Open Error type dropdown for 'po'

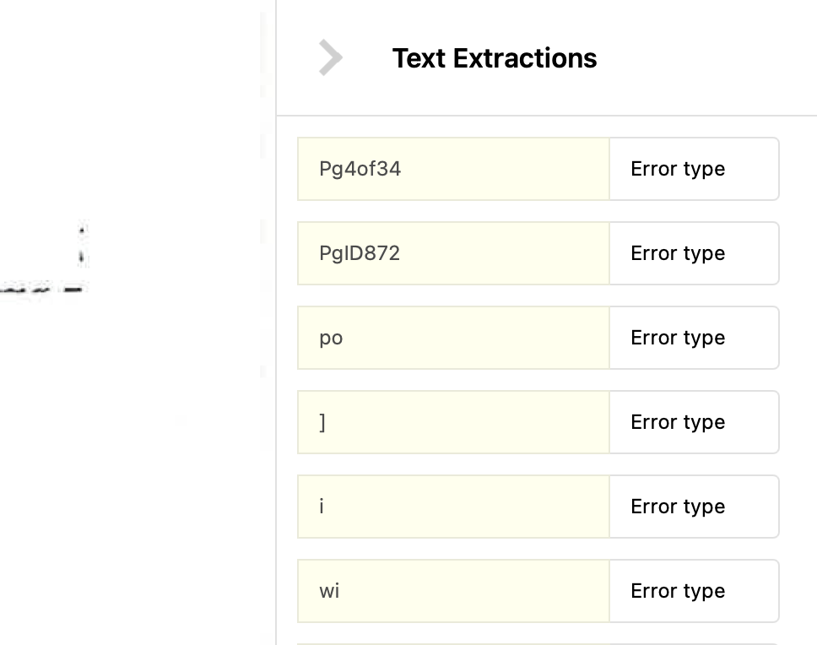694,338
